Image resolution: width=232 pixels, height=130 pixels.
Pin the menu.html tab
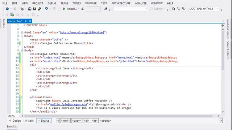click(x=26, y=21)
